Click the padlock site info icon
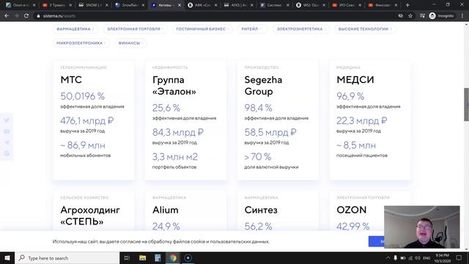 (38, 16)
